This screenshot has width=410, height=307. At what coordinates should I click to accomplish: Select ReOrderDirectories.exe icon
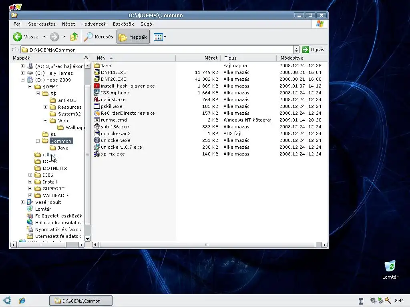97,113
